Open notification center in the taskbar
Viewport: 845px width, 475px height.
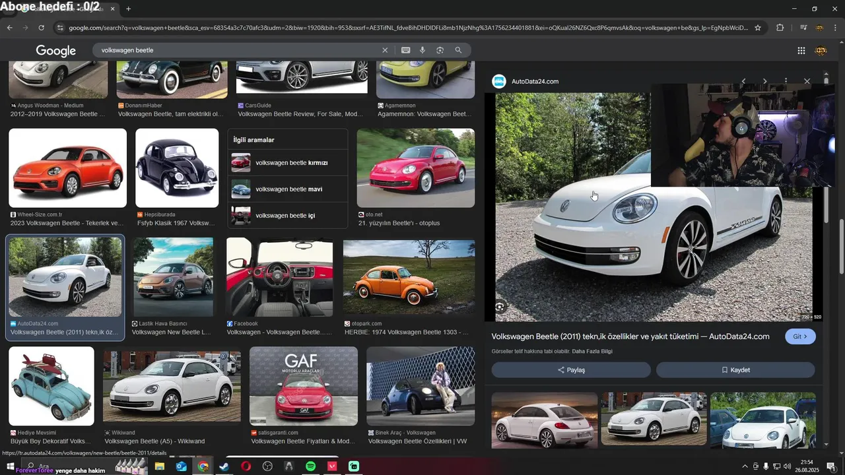830,466
